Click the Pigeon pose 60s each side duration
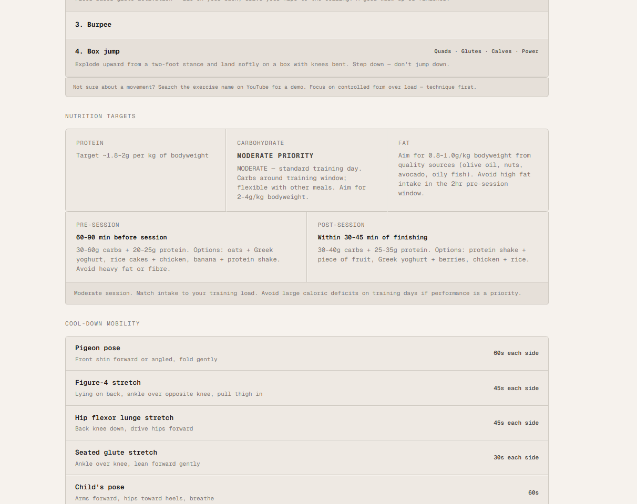637x504 pixels. [516, 353]
